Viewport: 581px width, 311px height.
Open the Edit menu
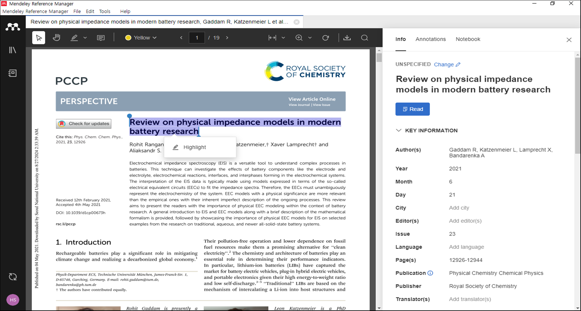[90, 11]
